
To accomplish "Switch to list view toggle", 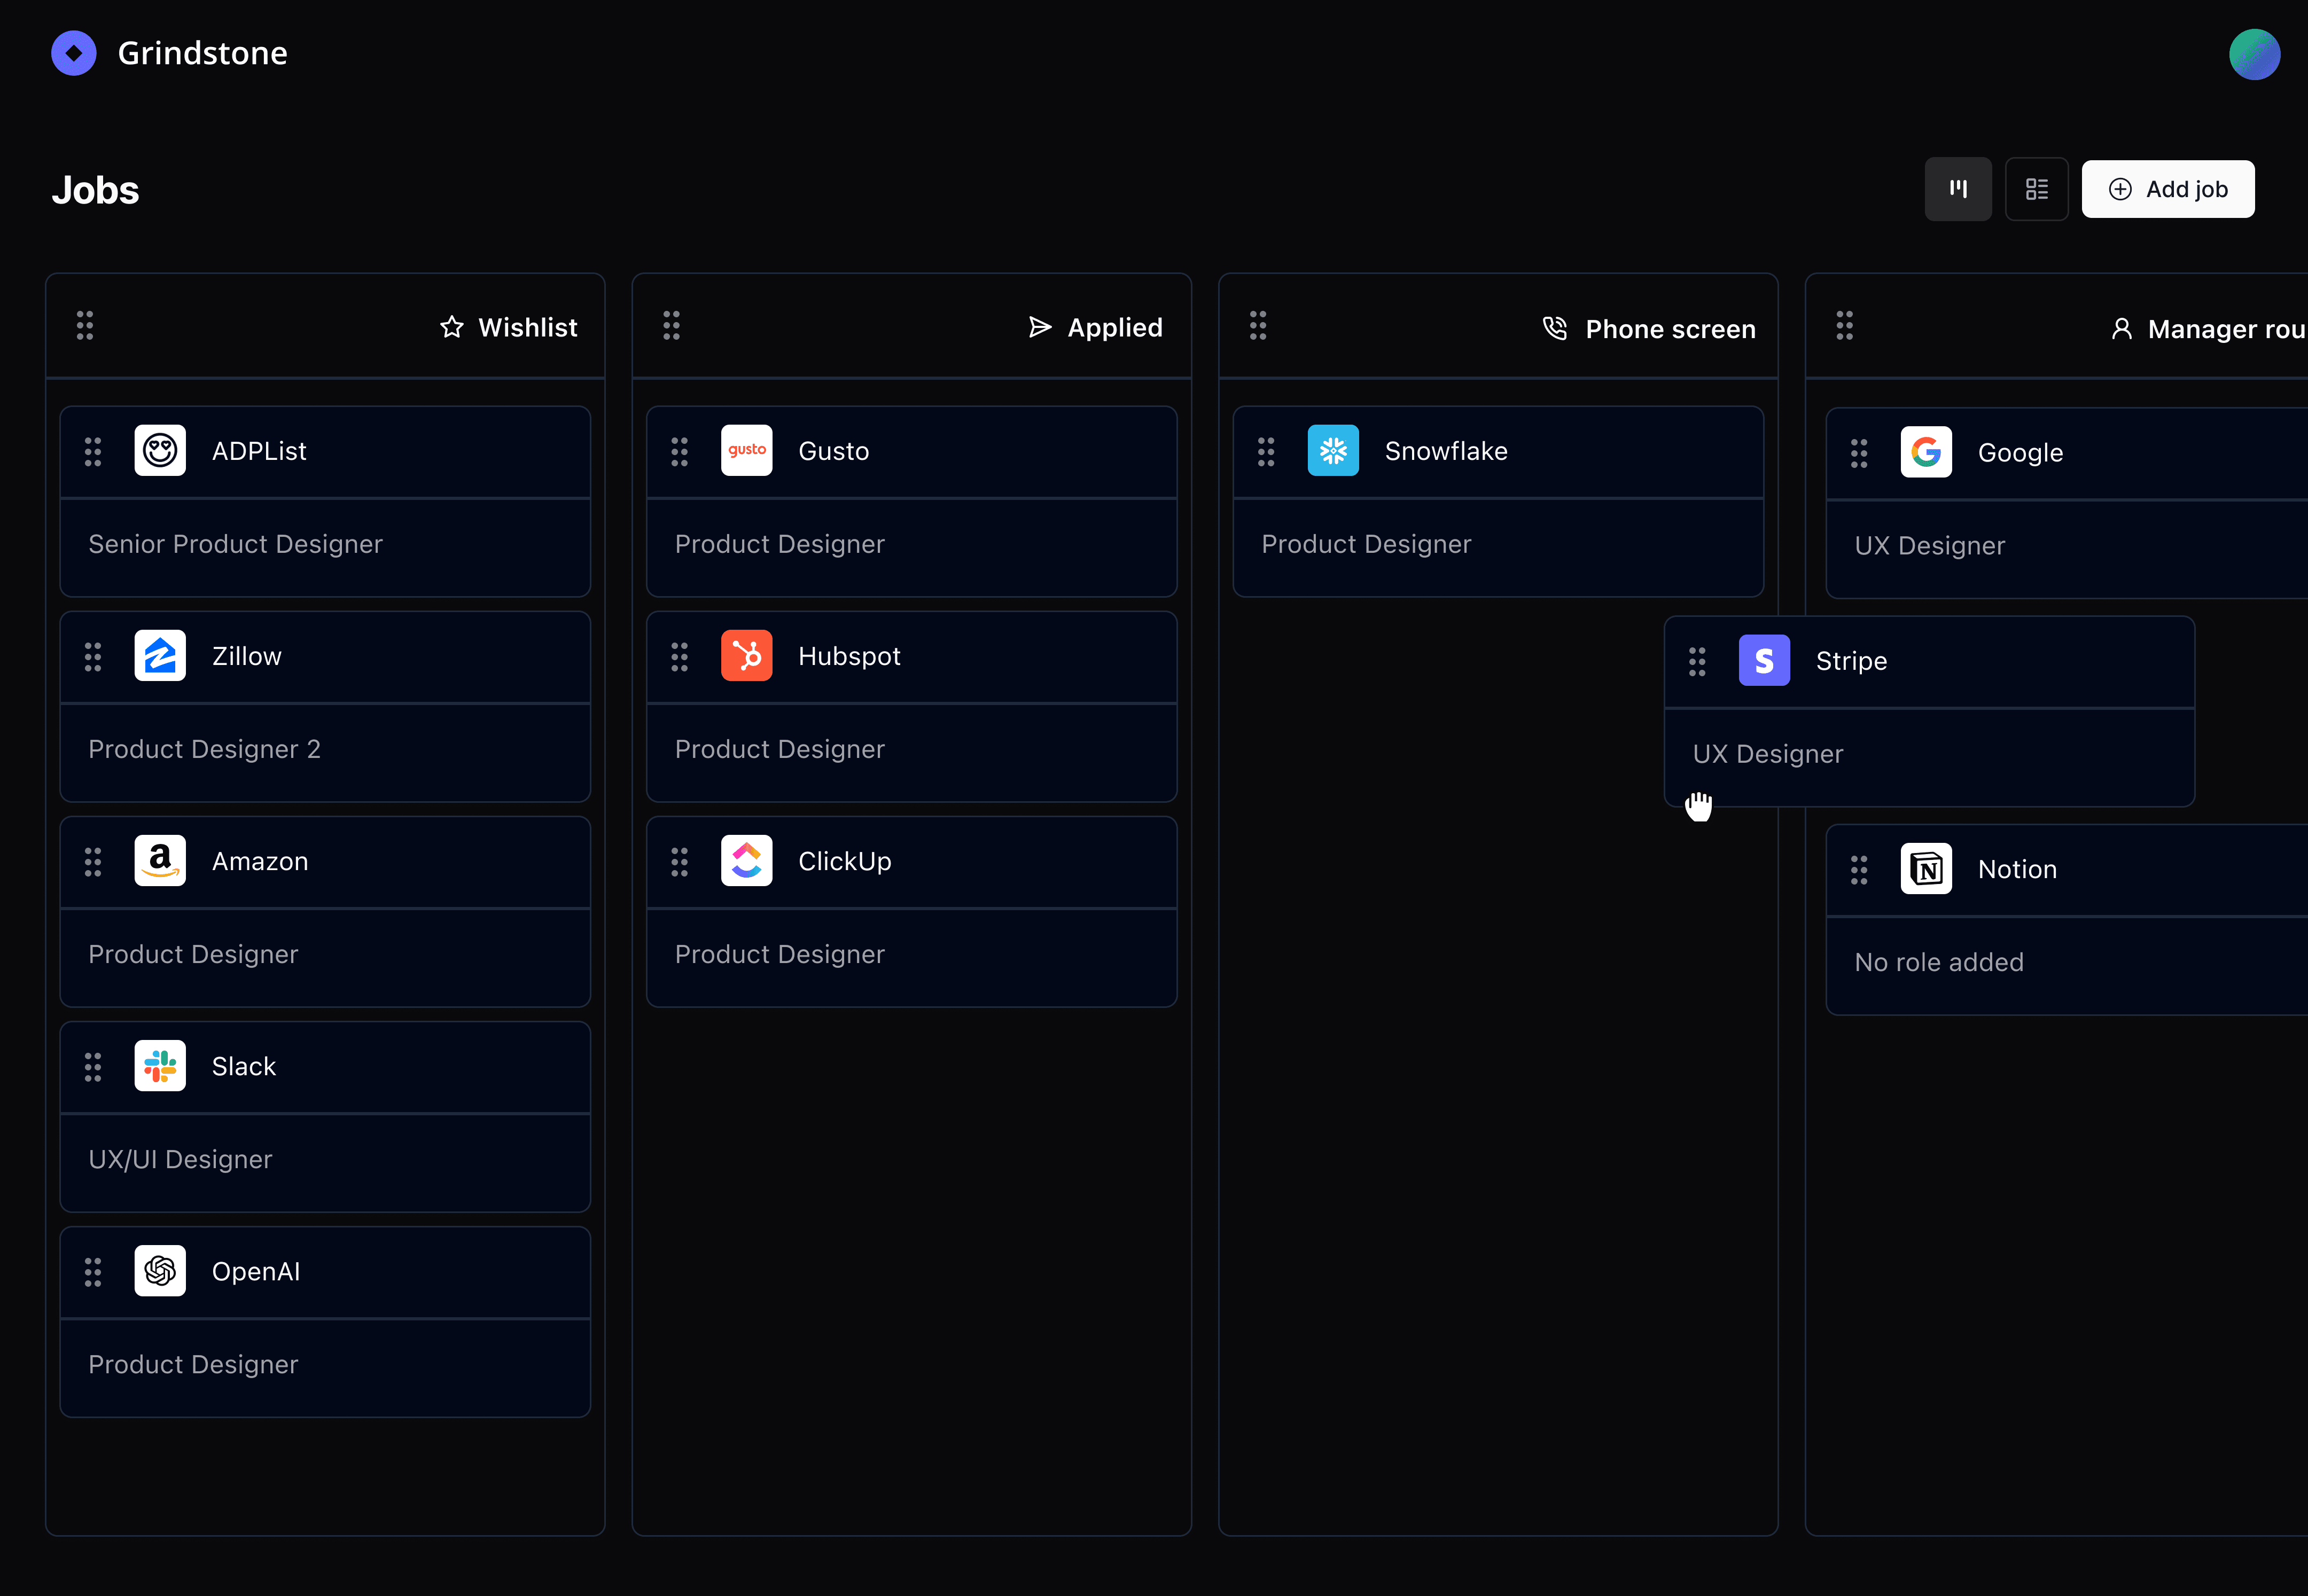I will pyautogui.click(x=2036, y=189).
